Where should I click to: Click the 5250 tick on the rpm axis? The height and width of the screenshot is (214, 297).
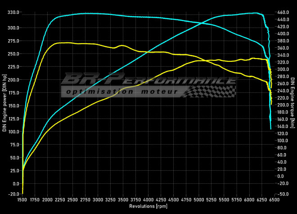(x=211, y=199)
